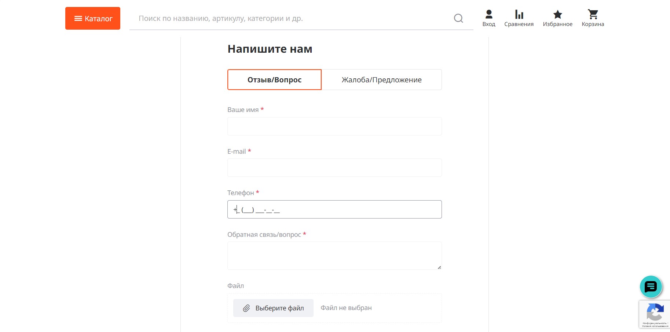Select the Отзыв/Вопрос tab
The image size is (670, 332).
[274, 79]
